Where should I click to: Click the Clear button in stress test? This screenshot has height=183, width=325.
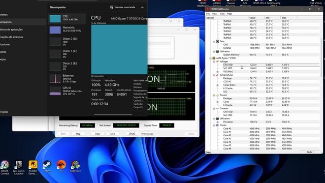point(97,134)
